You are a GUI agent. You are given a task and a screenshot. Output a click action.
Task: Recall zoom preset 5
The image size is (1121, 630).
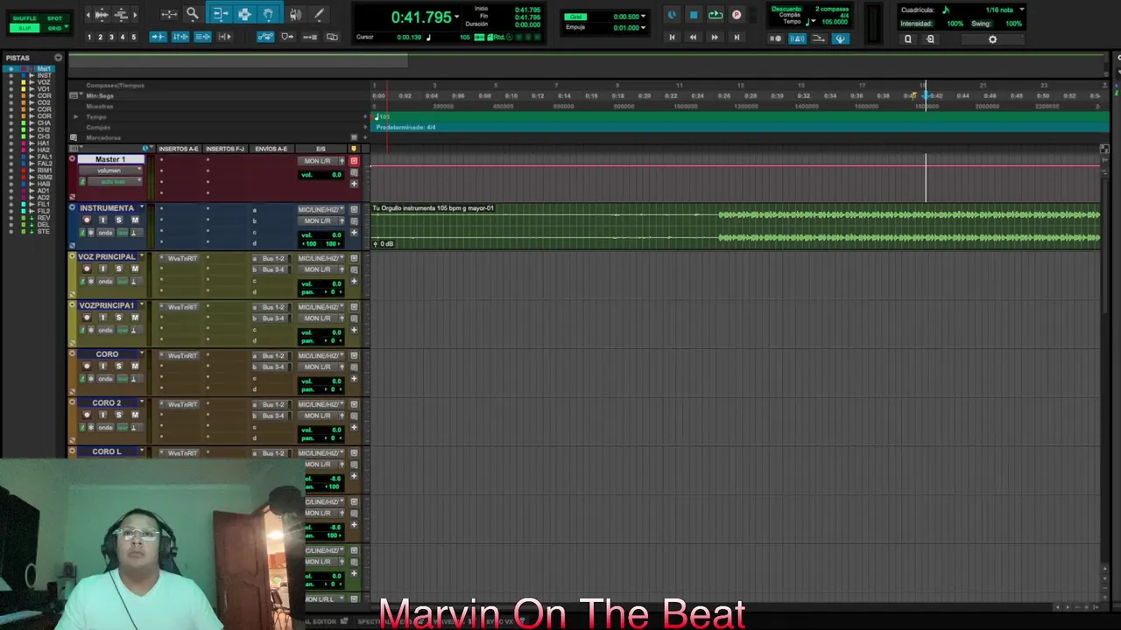click(133, 37)
